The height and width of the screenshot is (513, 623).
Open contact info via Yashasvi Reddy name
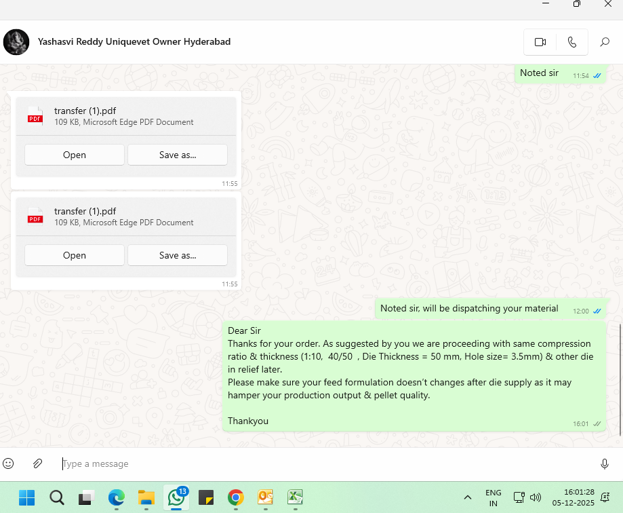pyautogui.click(x=134, y=42)
